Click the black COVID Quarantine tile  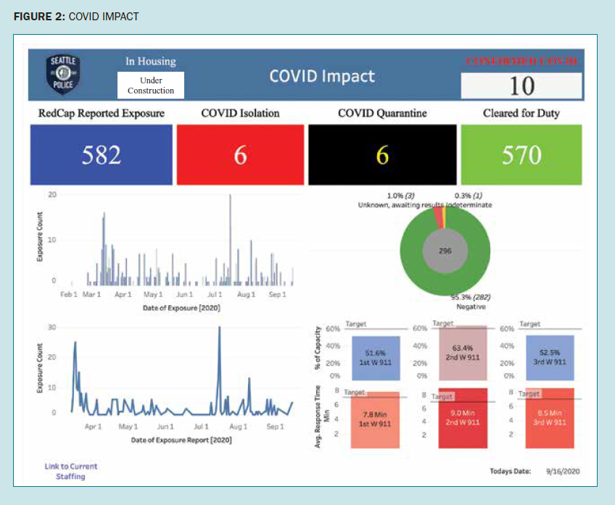382,154
